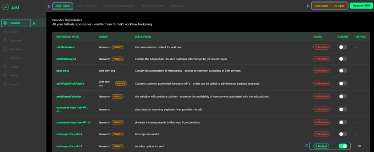
Task: Open the Provider section via home icon
Action: tap(5, 23)
